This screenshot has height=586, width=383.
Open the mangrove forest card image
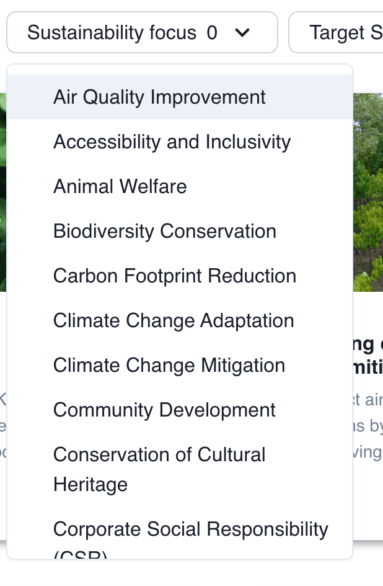pos(368,192)
